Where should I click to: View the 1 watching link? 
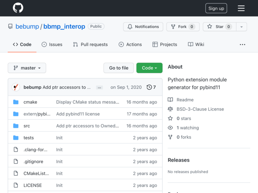(x=188, y=128)
